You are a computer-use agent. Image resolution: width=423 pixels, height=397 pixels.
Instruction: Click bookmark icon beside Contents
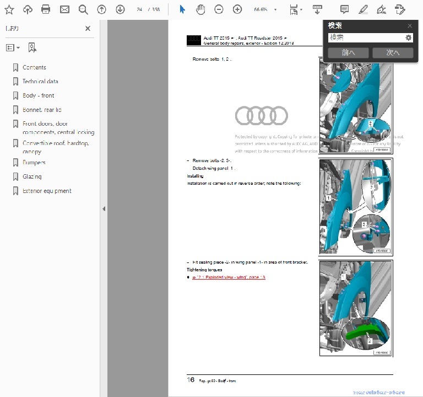click(x=15, y=67)
